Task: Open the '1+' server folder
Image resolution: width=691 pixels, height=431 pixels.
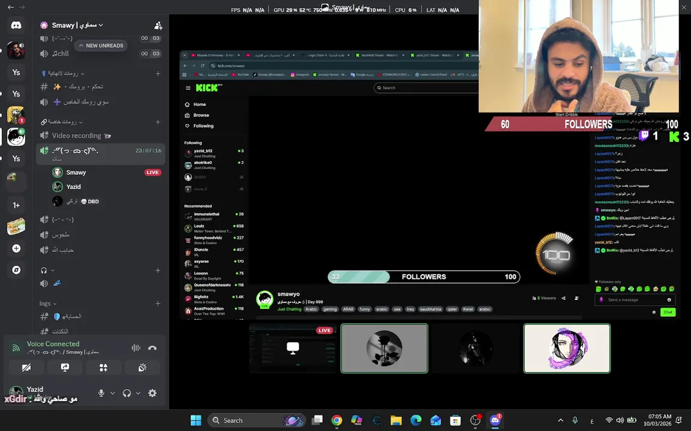Action: click(16, 205)
